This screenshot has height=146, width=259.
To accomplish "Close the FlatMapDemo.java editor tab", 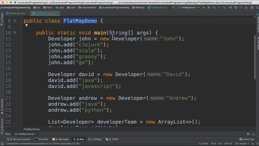I will (57, 13).
